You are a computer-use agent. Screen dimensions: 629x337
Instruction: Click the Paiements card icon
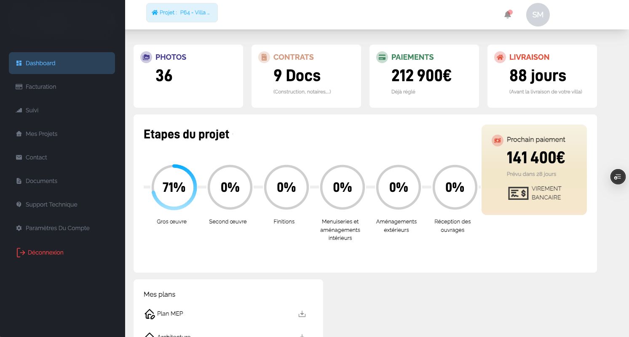(382, 57)
